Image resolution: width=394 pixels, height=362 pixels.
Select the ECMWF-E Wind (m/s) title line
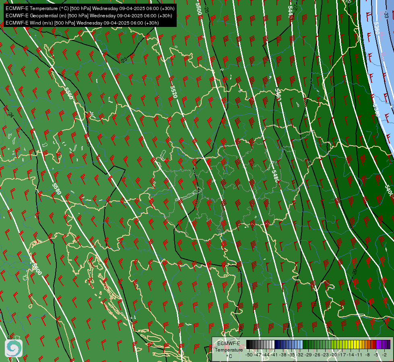point(82,23)
